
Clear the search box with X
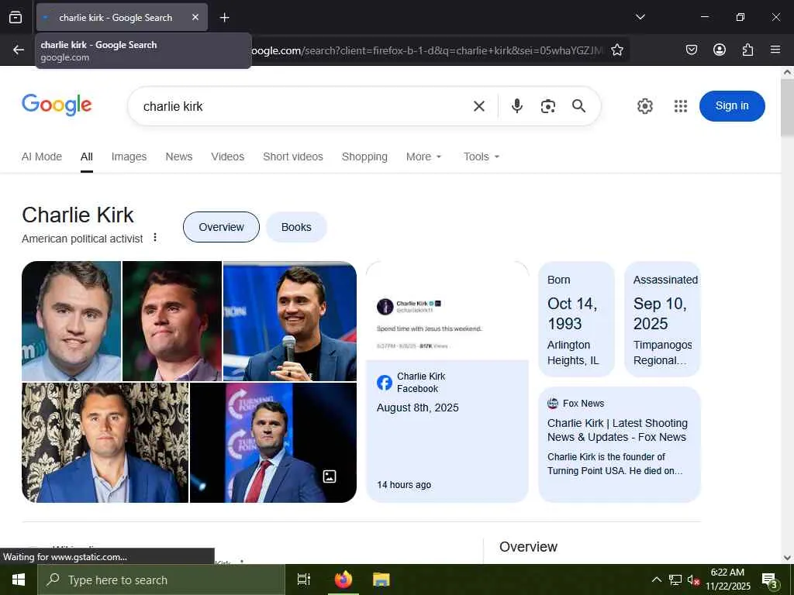click(x=479, y=105)
